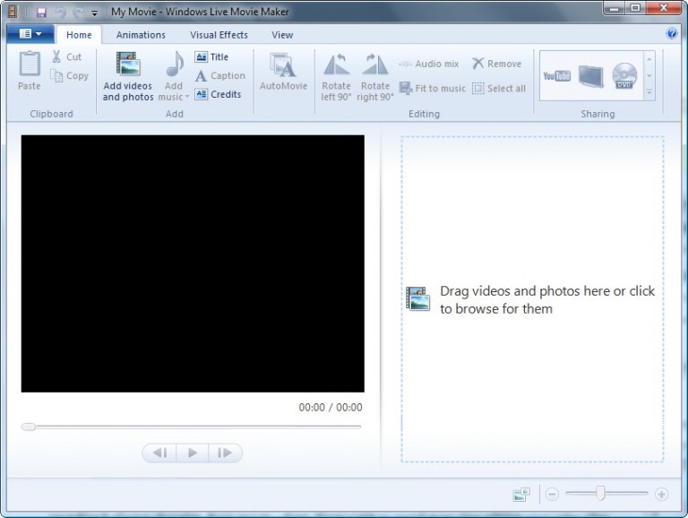The image size is (688, 518).
Task: Expand the Sharing gallery options
Action: coord(649,92)
